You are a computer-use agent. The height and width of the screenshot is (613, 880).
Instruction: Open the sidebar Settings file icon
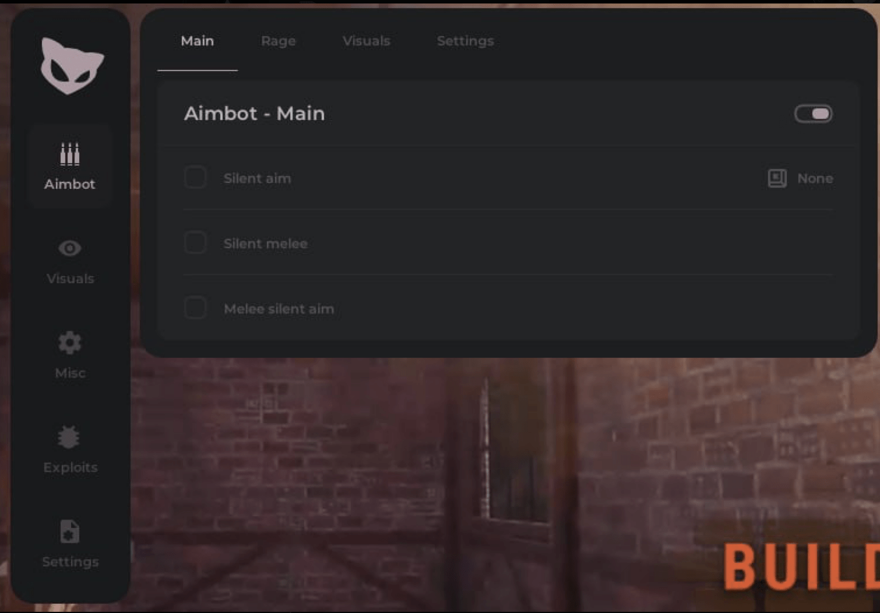pos(70,532)
